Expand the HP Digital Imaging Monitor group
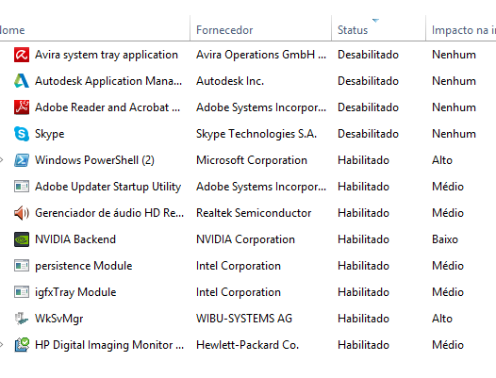The image size is (496, 378). point(2,345)
